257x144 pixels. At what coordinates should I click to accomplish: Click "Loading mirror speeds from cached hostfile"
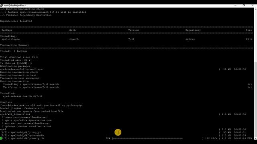click(x=32, y=111)
